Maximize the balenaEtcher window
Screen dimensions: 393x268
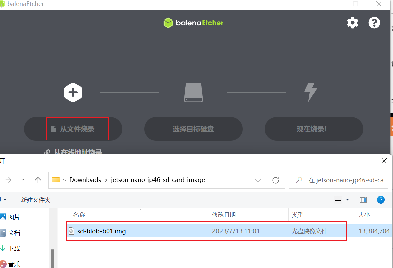pos(355,4)
